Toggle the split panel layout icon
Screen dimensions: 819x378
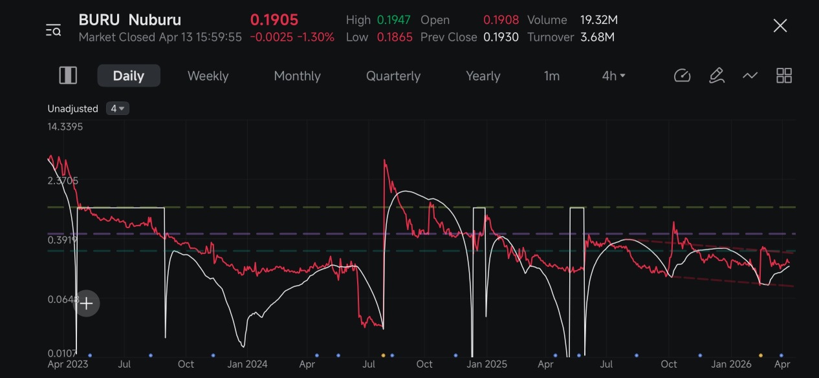pos(68,76)
